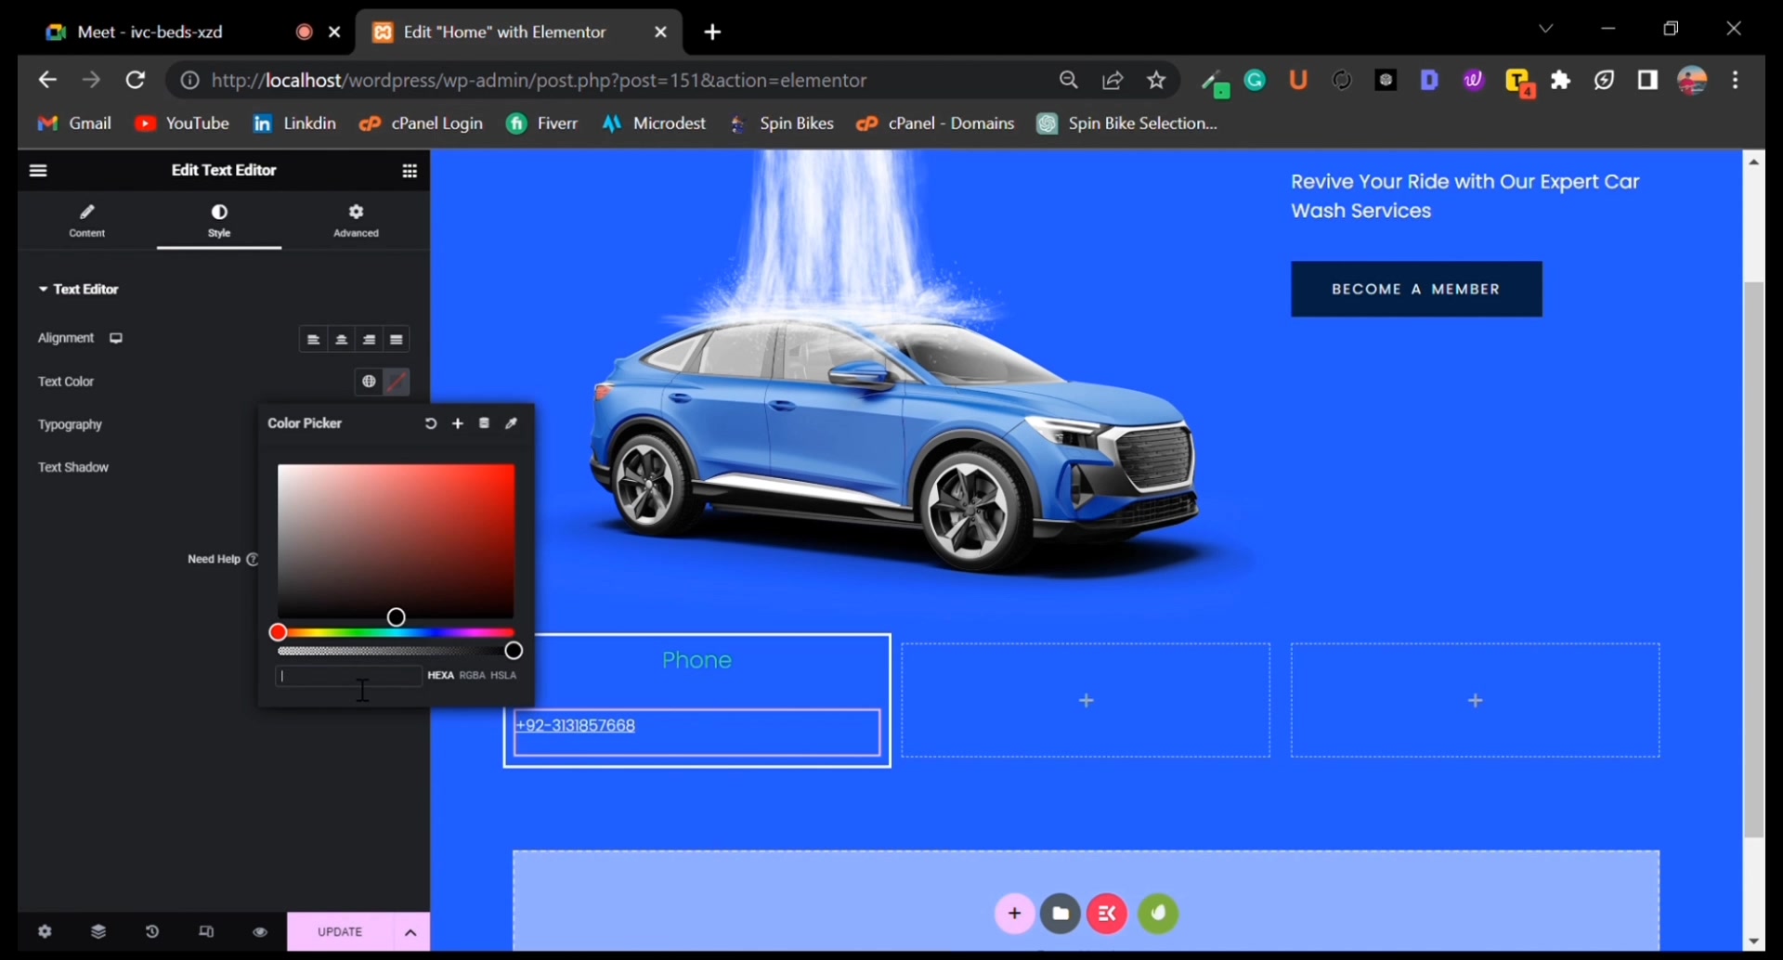Screen dimensions: 1783x960
Task: Close the Meet browser tab
Action: 335,32
